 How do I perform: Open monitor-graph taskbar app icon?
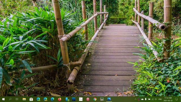(102, 99)
